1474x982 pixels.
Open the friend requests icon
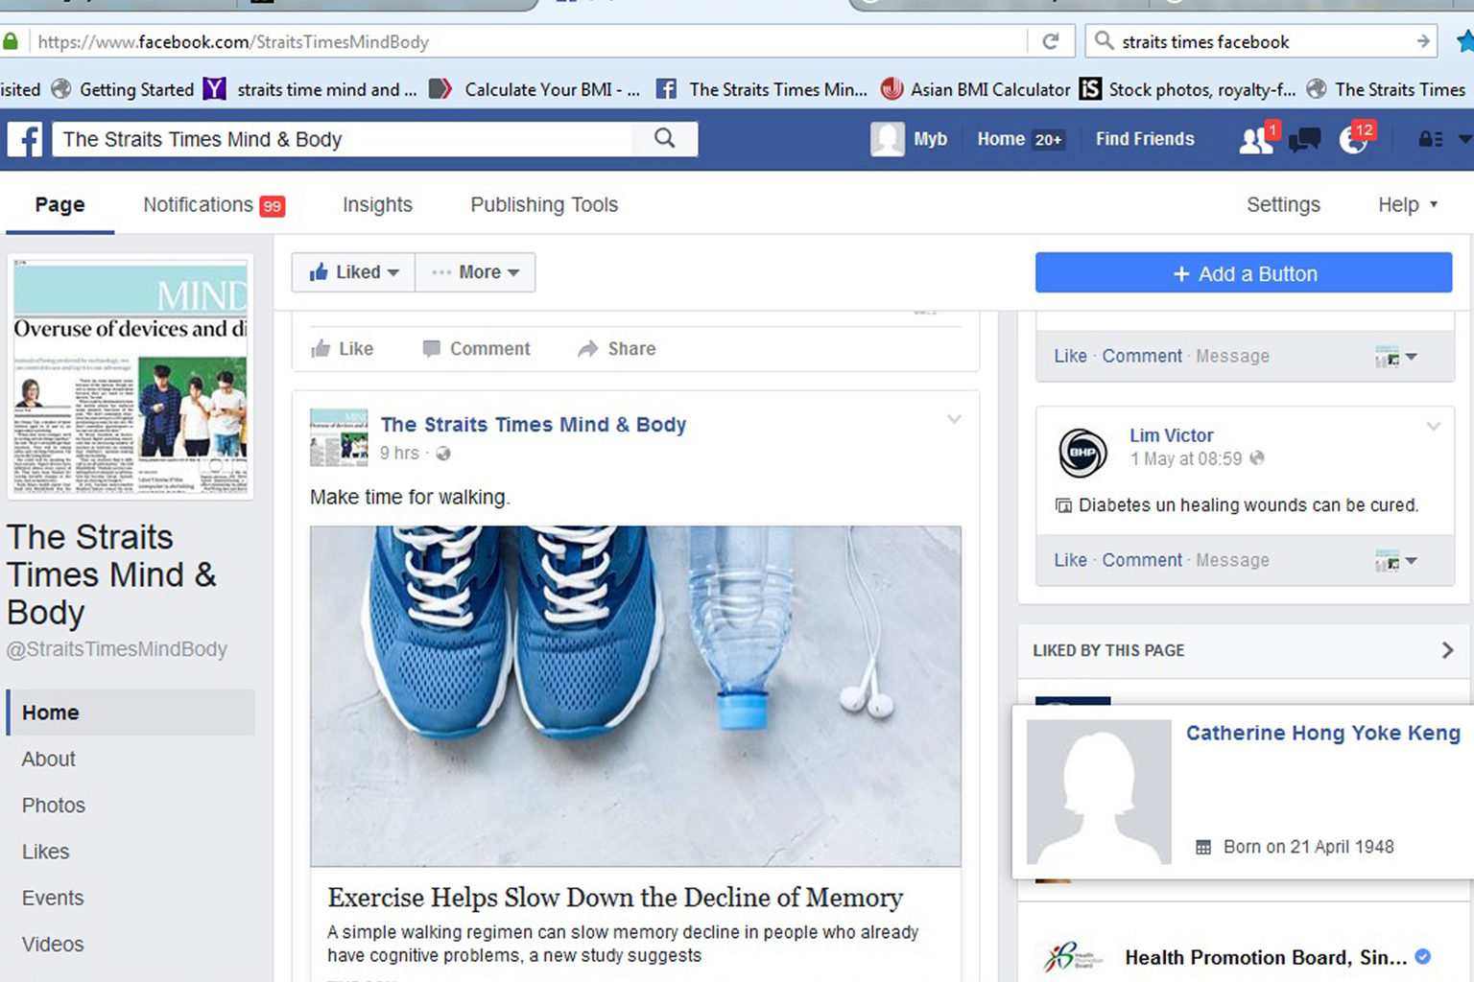(x=1256, y=140)
